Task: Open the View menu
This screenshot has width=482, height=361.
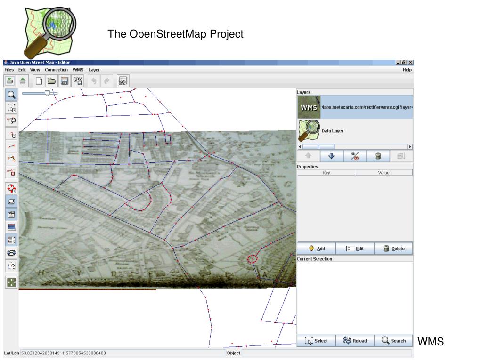Action: click(35, 70)
